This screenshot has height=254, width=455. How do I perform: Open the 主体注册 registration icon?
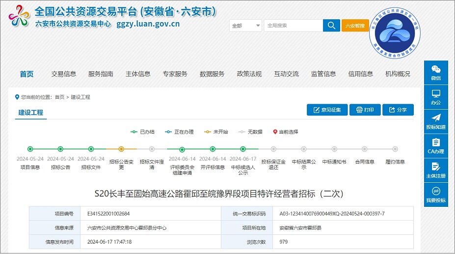click(436, 170)
